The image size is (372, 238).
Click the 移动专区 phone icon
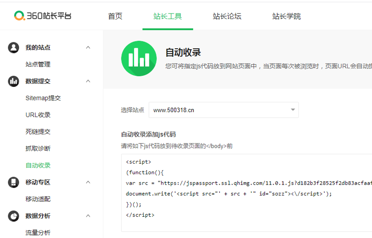click(x=14, y=182)
